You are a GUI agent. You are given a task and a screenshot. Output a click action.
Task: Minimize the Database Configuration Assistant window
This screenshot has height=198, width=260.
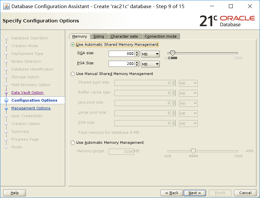212,6
